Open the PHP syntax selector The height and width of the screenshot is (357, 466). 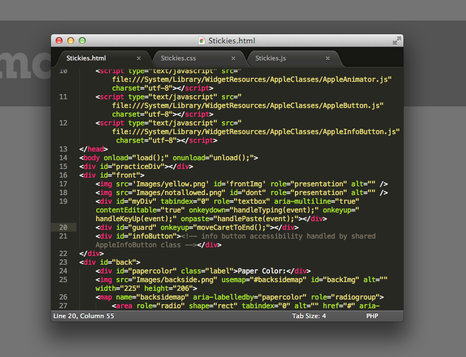coord(372,316)
